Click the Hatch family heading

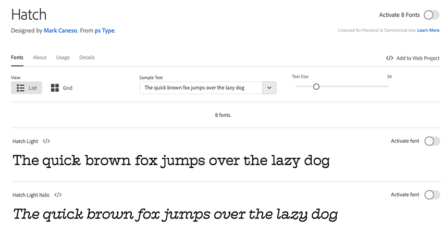(29, 15)
